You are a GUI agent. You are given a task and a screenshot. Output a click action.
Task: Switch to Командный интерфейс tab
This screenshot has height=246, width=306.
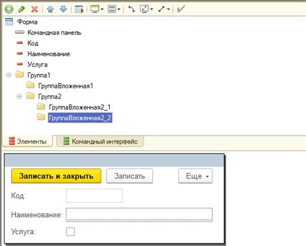click(x=100, y=141)
